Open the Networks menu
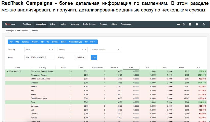This screenshot has height=122, width=210. 75,24
